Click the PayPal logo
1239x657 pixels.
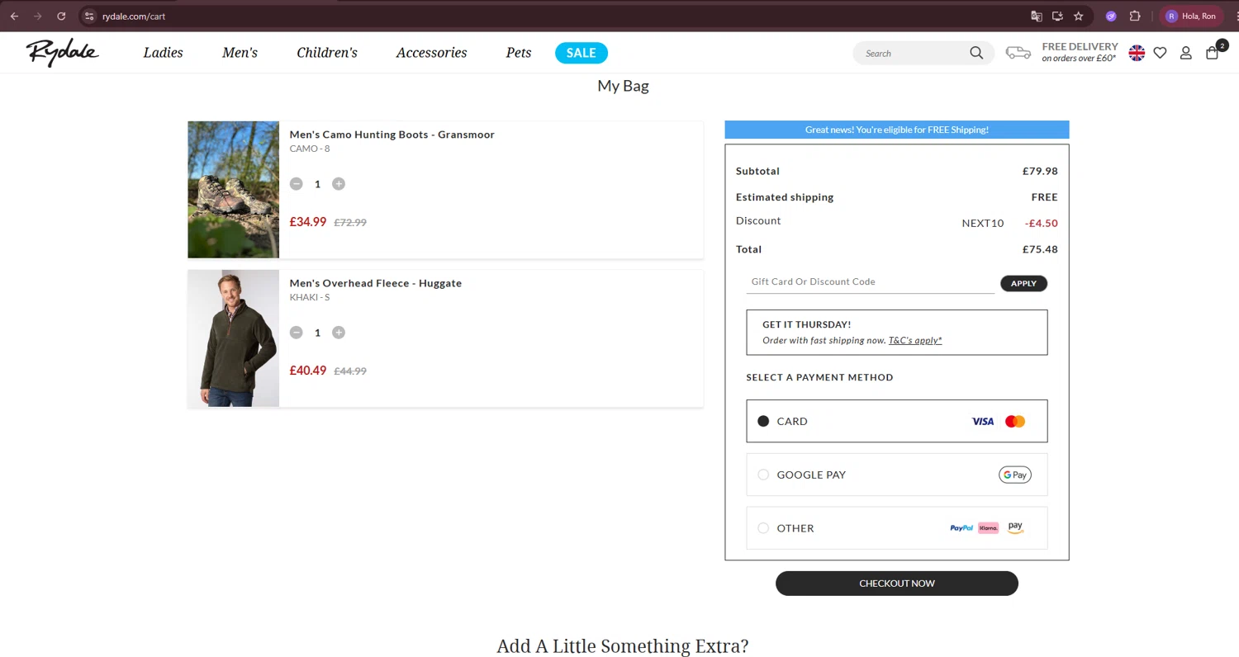click(x=961, y=528)
